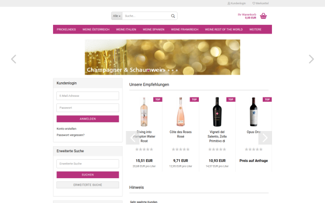This screenshot has width=325, height=203.
Task: Click the 15,51 EUR price
Action: pos(144,161)
